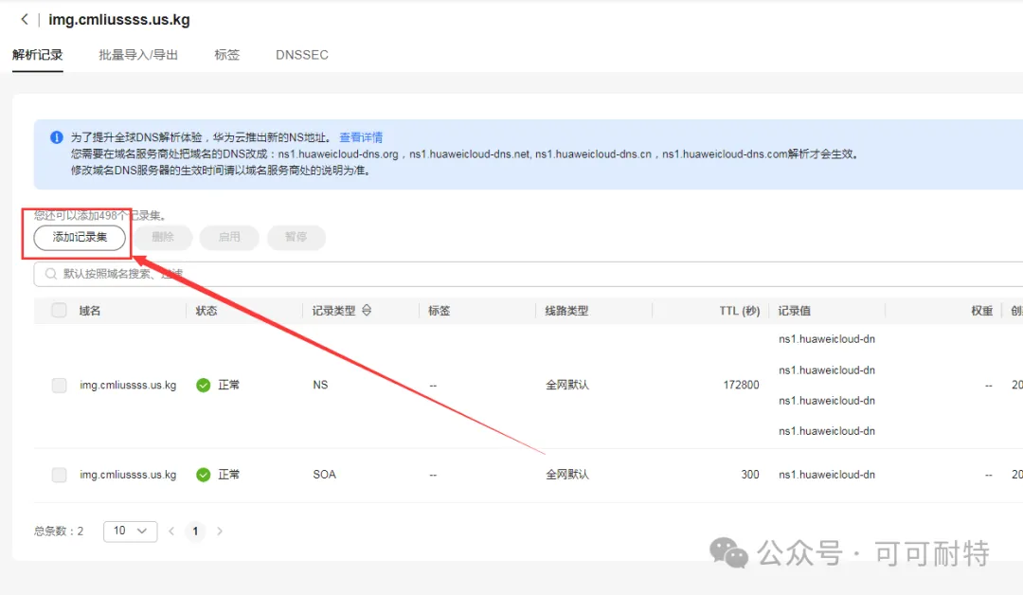Viewport: 1023px width, 595px height.
Task: Open the DNSSEC tab
Action: [x=302, y=55]
